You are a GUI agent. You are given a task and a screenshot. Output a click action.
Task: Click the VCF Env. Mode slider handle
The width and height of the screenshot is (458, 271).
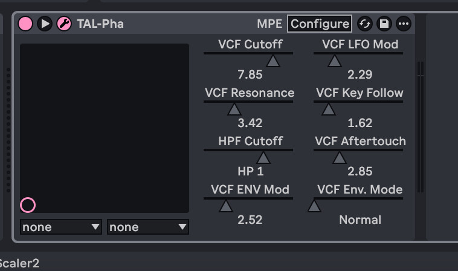pyautogui.click(x=314, y=206)
